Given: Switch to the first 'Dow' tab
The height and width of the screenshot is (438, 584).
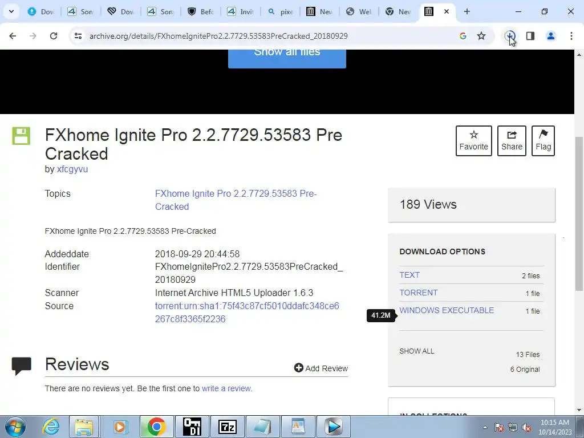Looking at the screenshot, I should pos(41,11).
